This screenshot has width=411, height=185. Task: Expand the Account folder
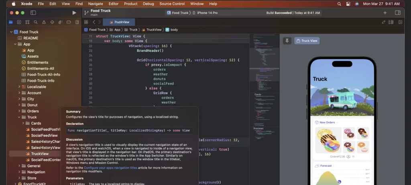tap(19, 93)
